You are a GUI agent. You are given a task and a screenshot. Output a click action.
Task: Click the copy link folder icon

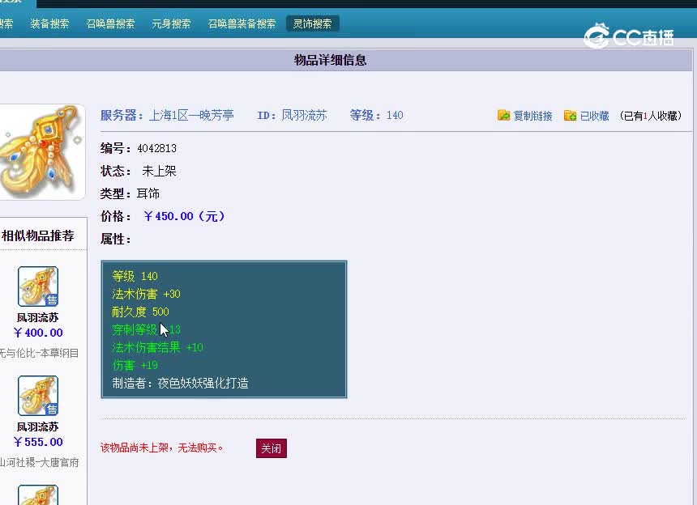pyautogui.click(x=503, y=116)
